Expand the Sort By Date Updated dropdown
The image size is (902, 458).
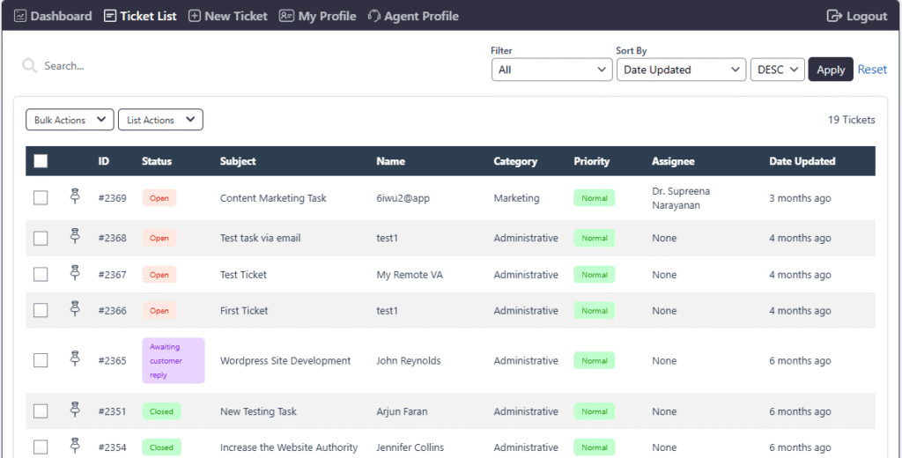coord(681,70)
